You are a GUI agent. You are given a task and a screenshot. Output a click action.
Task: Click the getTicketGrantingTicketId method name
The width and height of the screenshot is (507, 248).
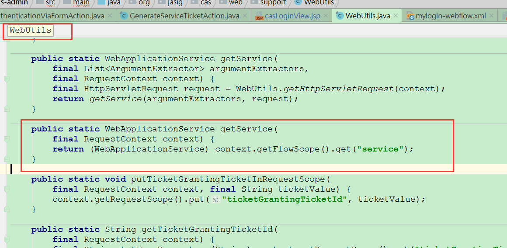click(x=207, y=230)
